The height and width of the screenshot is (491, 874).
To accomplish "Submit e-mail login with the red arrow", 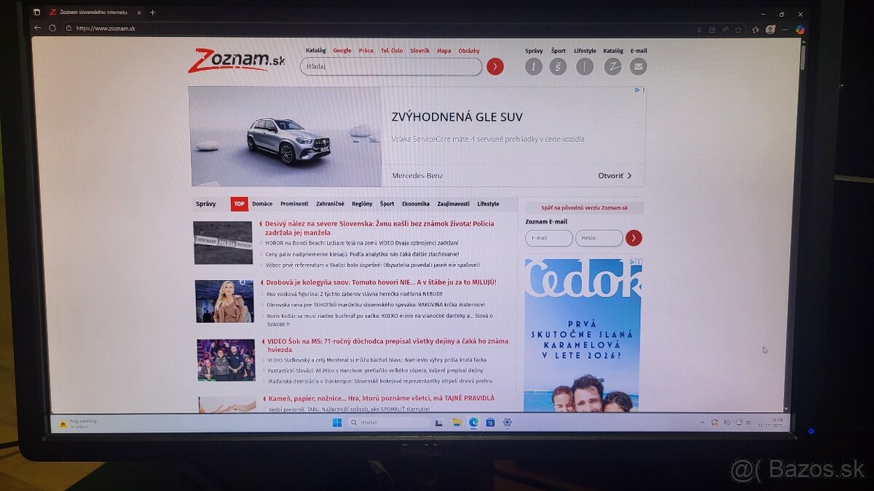I will pyautogui.click(x=633, y=238).
